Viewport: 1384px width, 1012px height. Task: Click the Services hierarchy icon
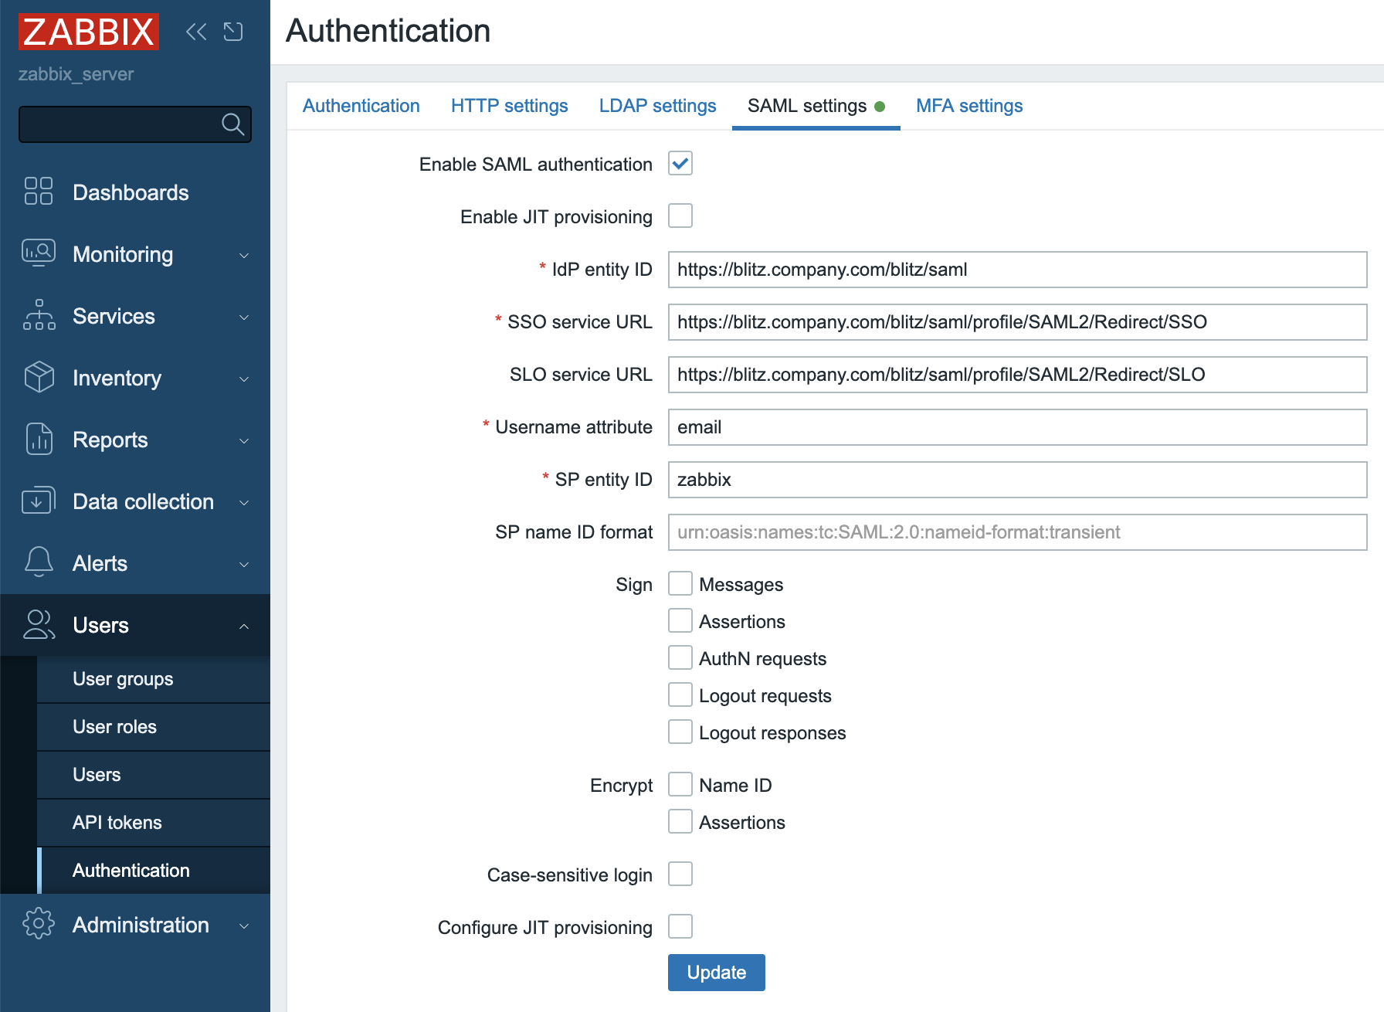pyautogui.click(x=39, y=315)
